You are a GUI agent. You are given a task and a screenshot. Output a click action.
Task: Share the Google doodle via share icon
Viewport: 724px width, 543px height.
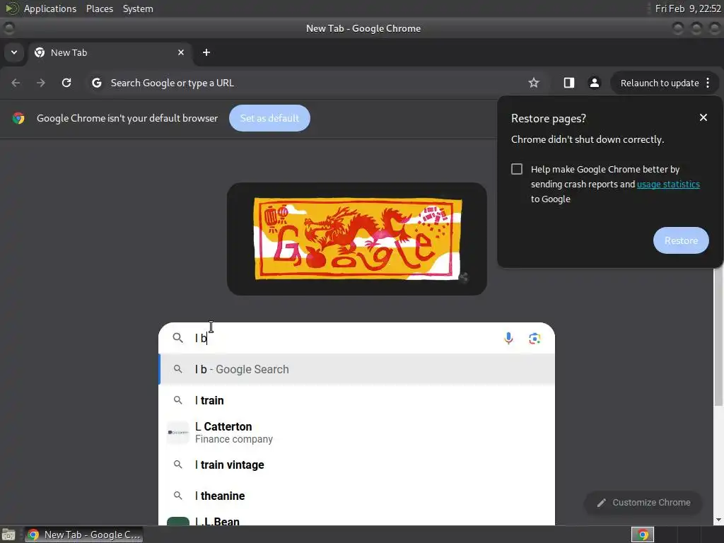click(x=464, y=277)
